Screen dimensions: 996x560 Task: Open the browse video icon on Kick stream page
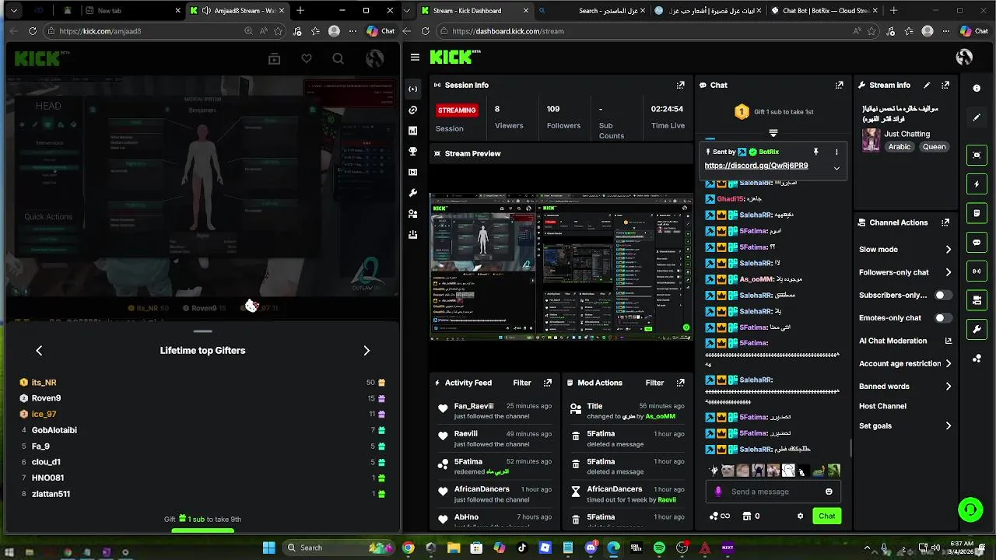pos(274,59)
